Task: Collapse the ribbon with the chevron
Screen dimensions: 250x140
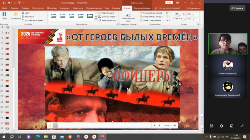Action: click(x=201, y=24)
